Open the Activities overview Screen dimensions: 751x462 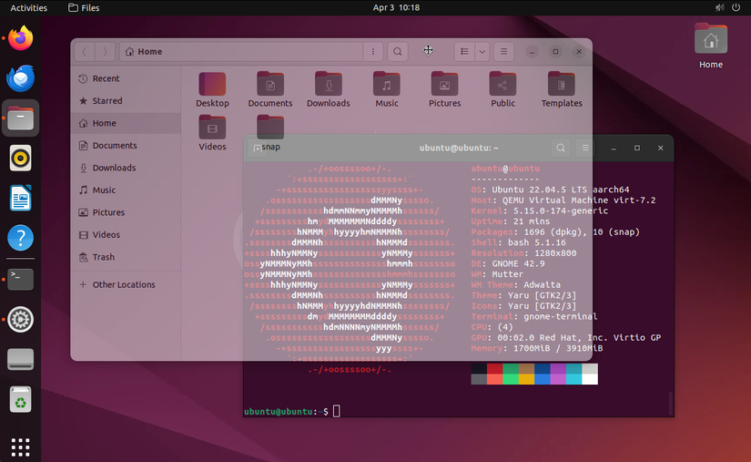(29, 7)
